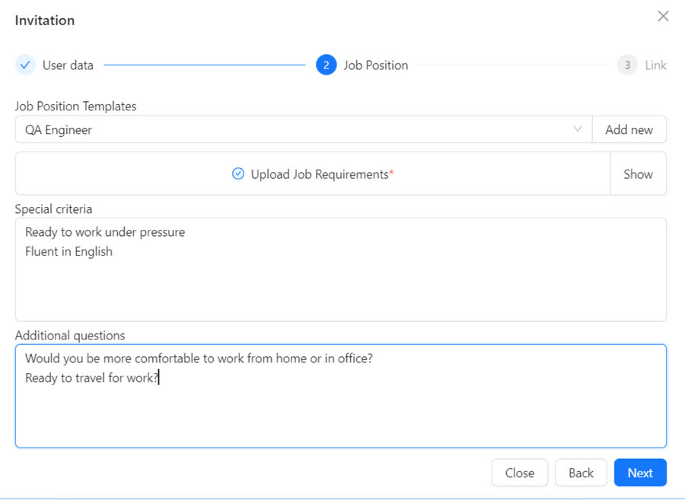Focus the Additional questions text area
This screenshot has width=685, height=500.
click(x=341, y=396)
